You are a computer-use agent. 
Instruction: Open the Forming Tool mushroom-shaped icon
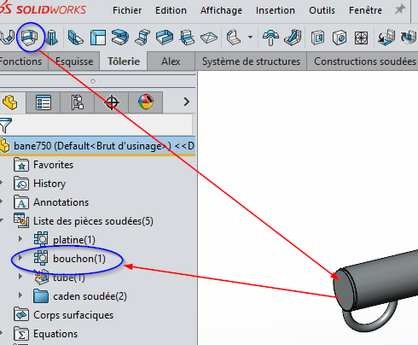[270, 38]
